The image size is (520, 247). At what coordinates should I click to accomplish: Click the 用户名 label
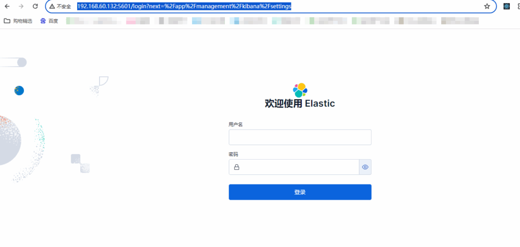pos(236,125)
